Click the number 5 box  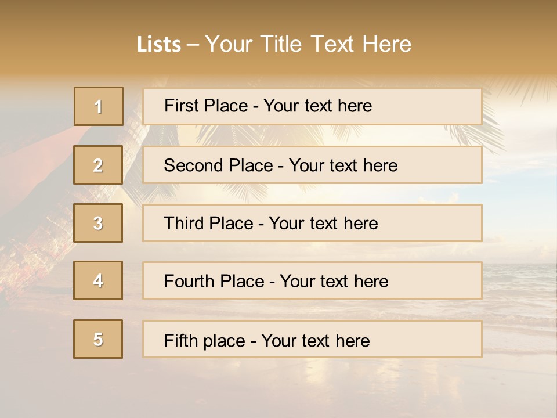(x=99, y=339)
